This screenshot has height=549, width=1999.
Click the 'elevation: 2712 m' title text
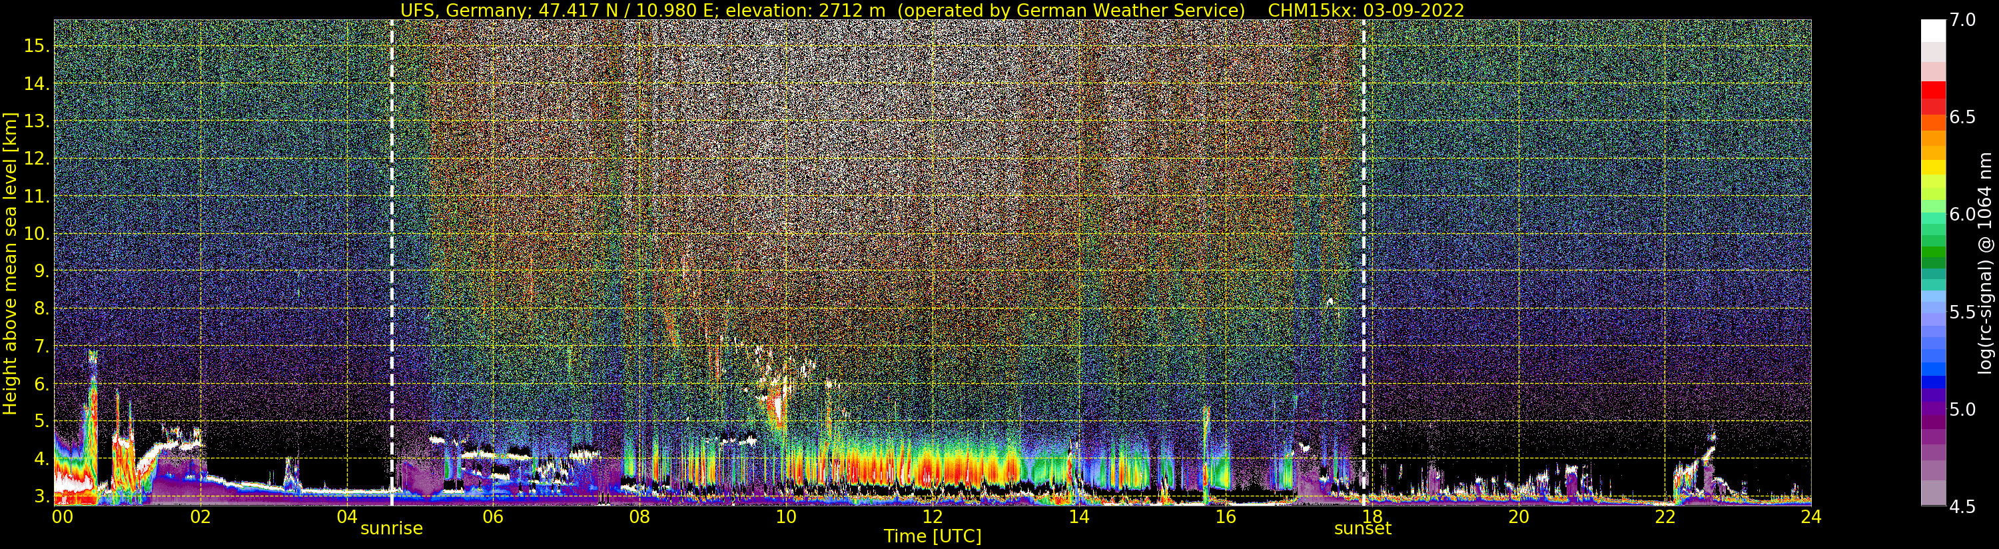(x=807, y=10)
